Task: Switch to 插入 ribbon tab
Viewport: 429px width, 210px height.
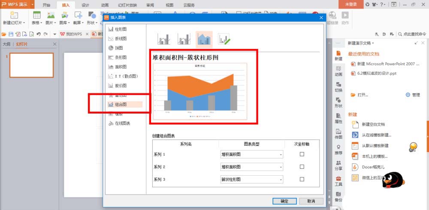Action: (x=66, y=5)
